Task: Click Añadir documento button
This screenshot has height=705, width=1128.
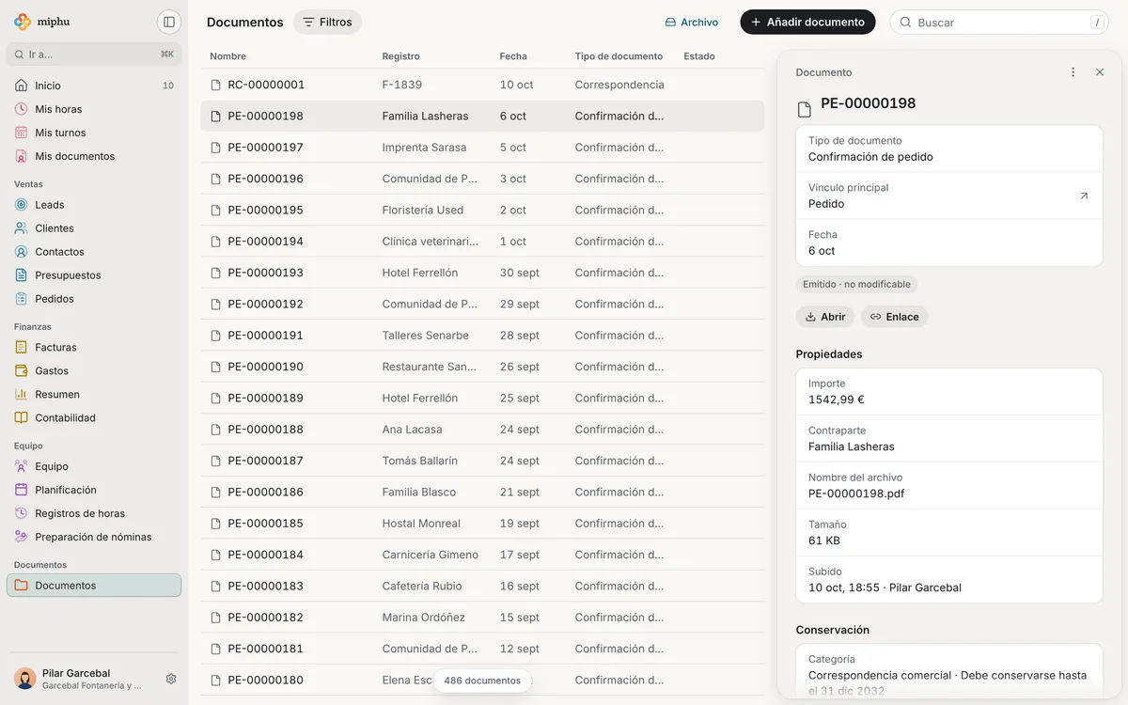Action: click(807, 22)
